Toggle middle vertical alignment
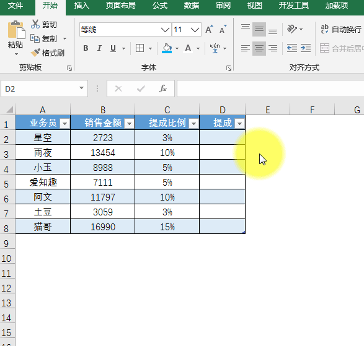 (259, 29)
